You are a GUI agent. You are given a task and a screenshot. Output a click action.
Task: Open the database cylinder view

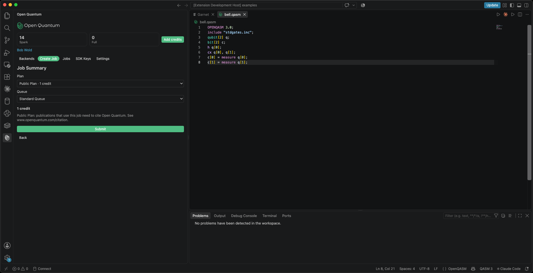[x=7, y=101]
